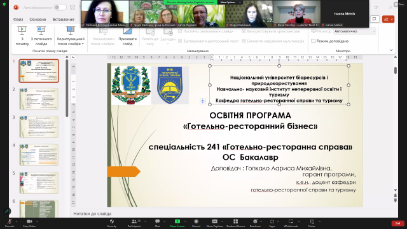Click the orange arrow shape on slide

coord(124,171)
